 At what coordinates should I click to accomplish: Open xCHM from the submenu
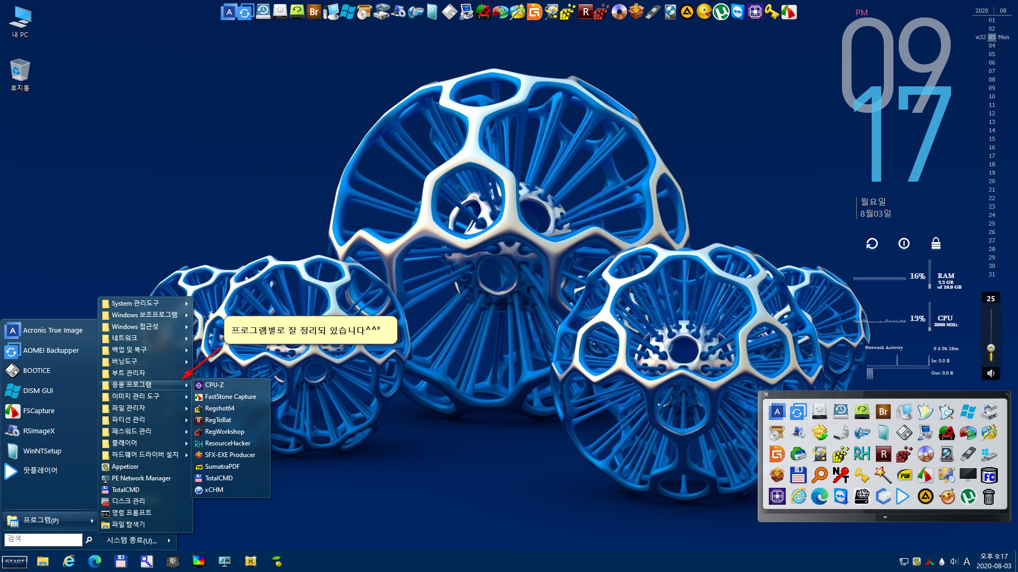pos(231,490)
